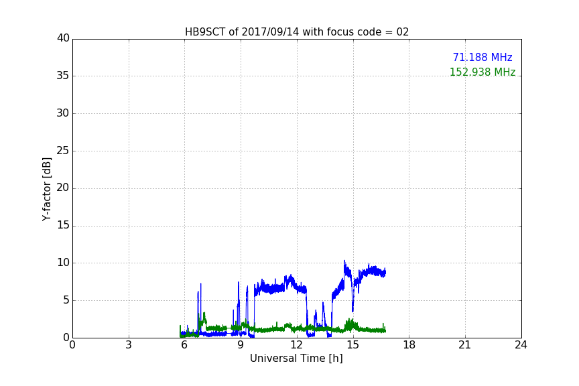Click the y-axis tick label "25"
The height and width of the screenshot is (386, 579).
click(63, 150)
